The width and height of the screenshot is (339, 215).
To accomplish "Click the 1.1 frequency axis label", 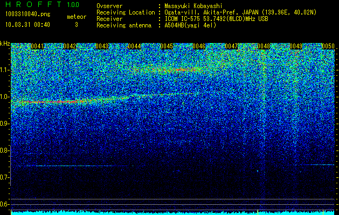I will pyautogui.click(x=4, y=70).
